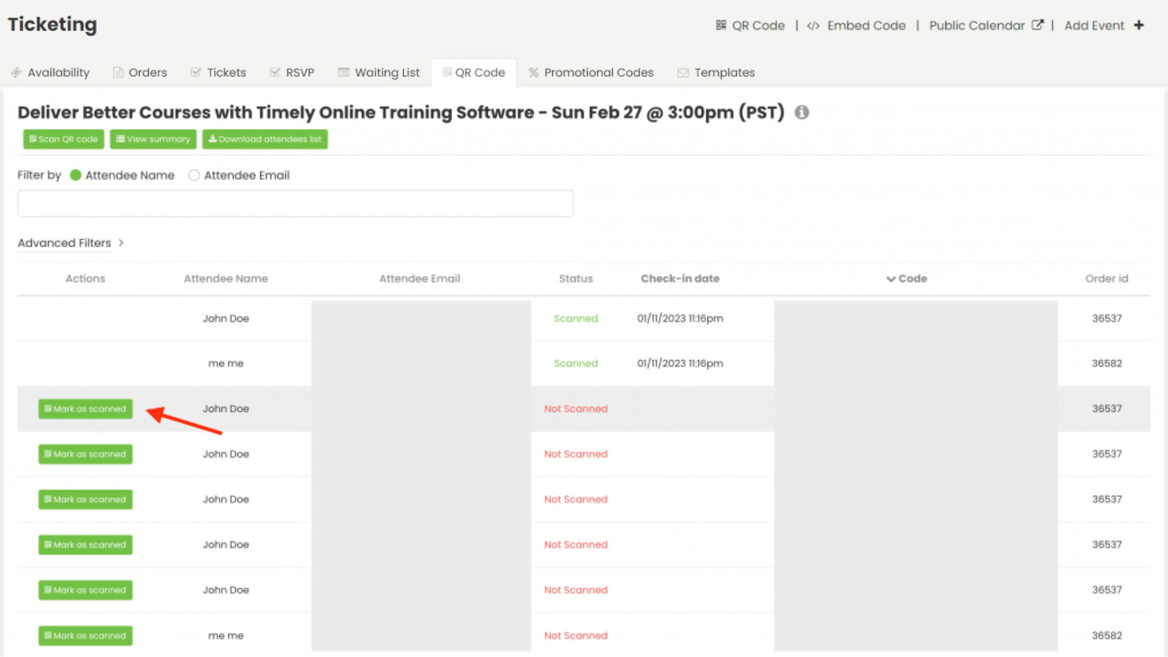Click the Add Event plus icon
The width and height of the screenshot is (1168, 657).
click(1139, 25)
